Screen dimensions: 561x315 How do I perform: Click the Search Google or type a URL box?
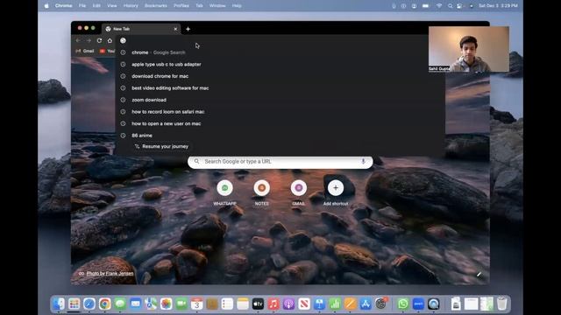280,162
